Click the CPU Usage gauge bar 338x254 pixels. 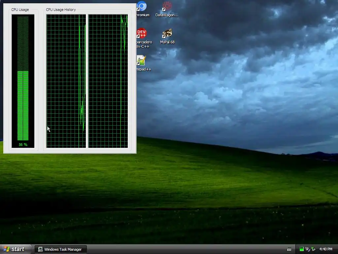[x=23, y=78]
